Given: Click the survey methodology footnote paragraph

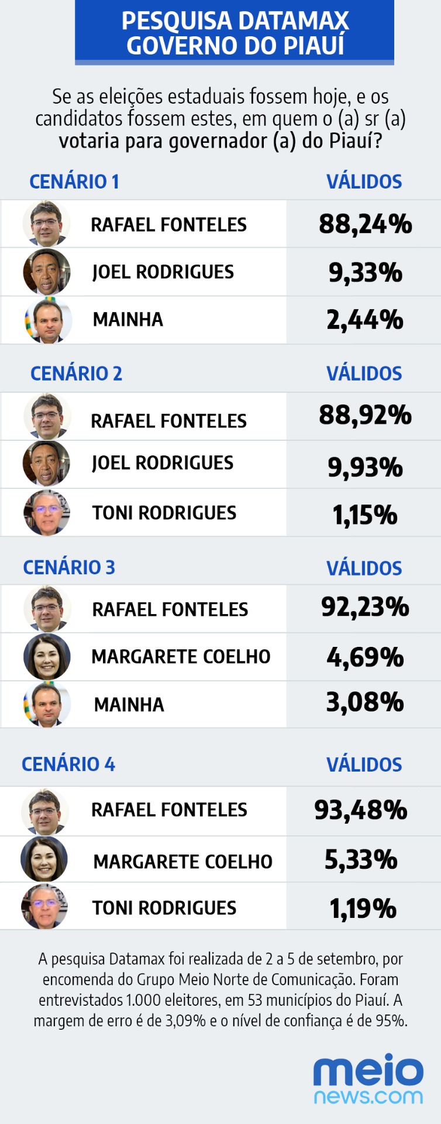Looking at the screenshot, I should coord(220,989).
